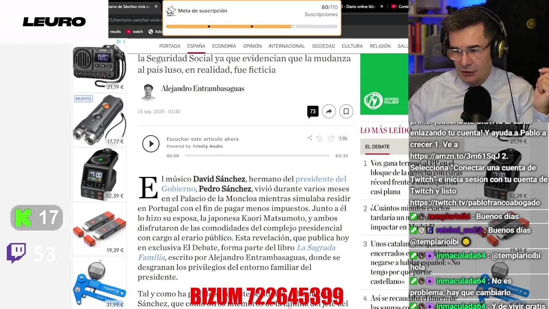Viewport: 549px width, 309px height.
Task: Open the tension meter ad 31,99 €
Action: coord(100,283)
